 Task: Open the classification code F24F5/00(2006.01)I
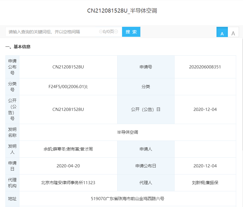click(x=68, y=87)
